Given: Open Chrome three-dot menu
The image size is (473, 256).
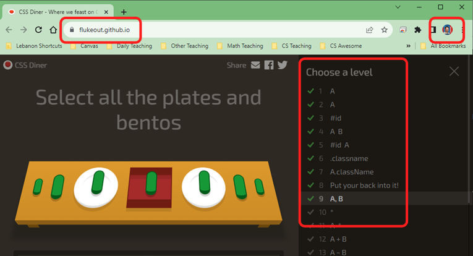Looking at the screenshot, I should (462, 29).
